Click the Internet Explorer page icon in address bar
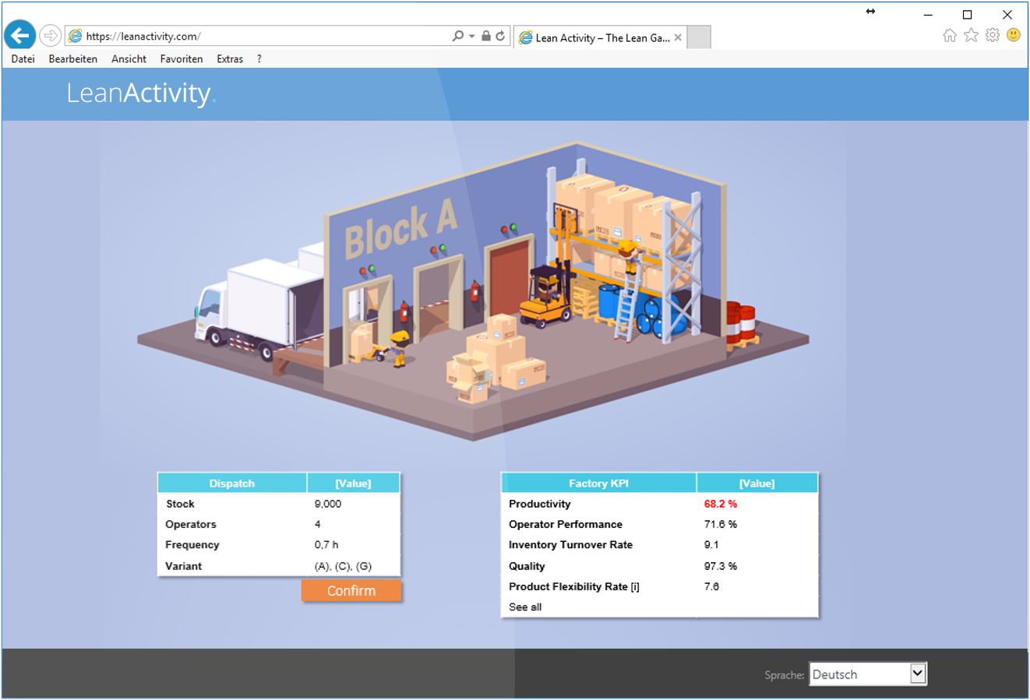The width and height of the screenshot is (1030, 700). 75,36
